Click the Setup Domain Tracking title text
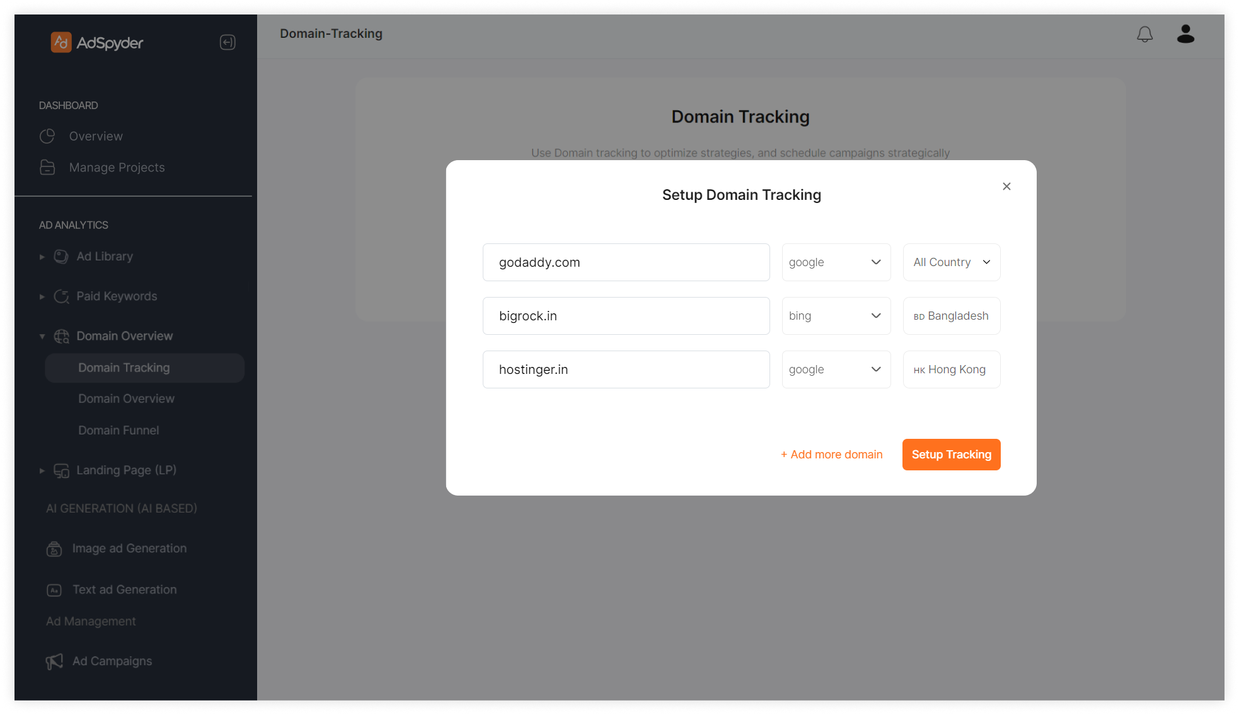Viewport: 1239px width, 715px height. 741,195
